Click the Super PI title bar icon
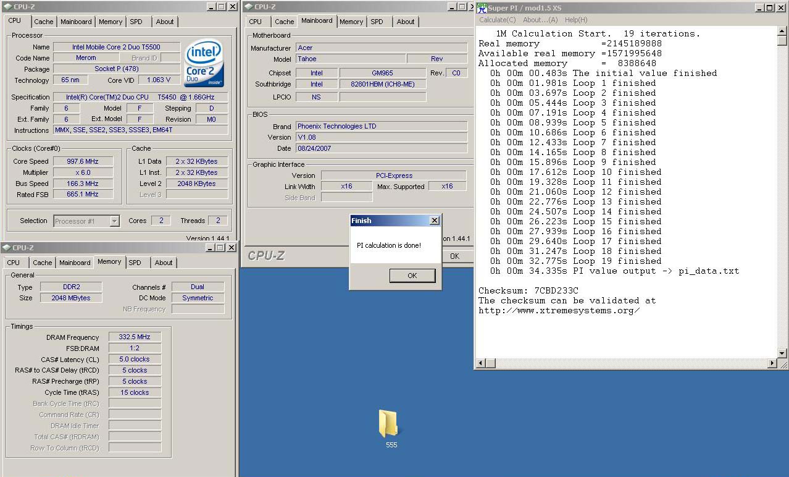Screen dimensions: 789x477 [x=481, y=7]
